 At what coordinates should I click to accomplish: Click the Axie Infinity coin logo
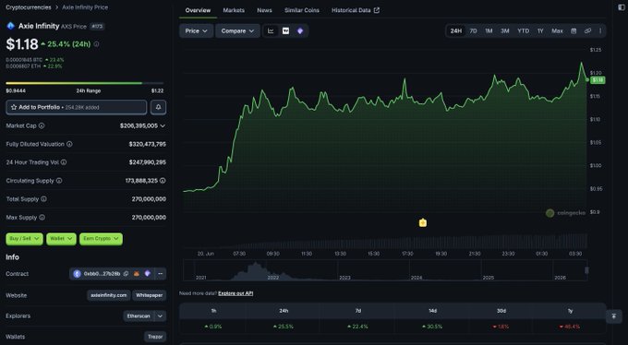(10, 26)
